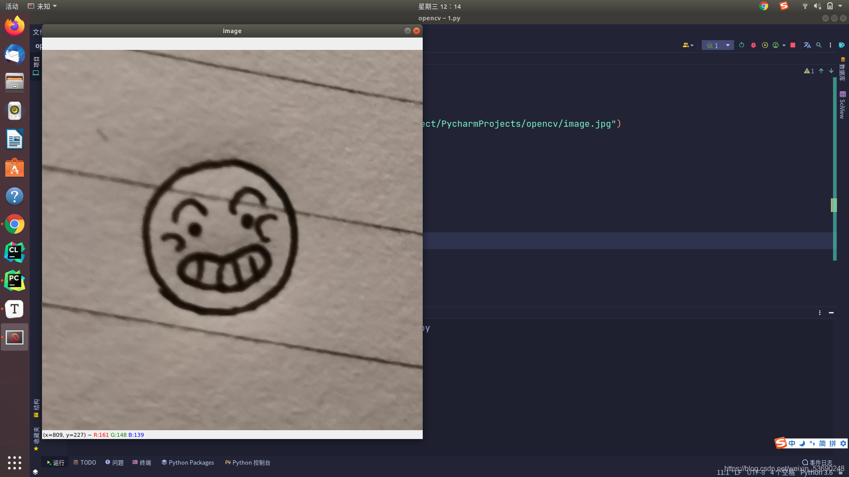The image size is (849, 477).
Task: Open the 问题 tool window tab
Action: 115,462
